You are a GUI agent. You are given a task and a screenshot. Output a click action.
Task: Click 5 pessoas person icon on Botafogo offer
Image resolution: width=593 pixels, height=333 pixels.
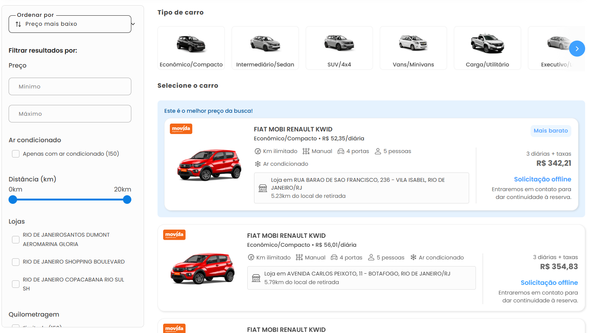371,258
